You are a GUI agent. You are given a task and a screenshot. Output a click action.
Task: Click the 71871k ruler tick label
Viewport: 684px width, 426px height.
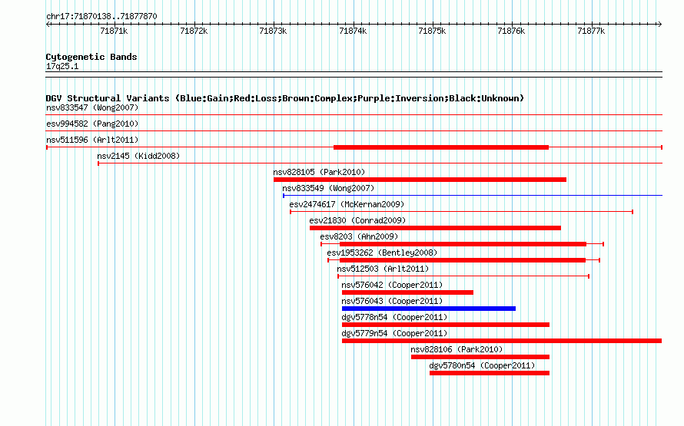[114, 31]
